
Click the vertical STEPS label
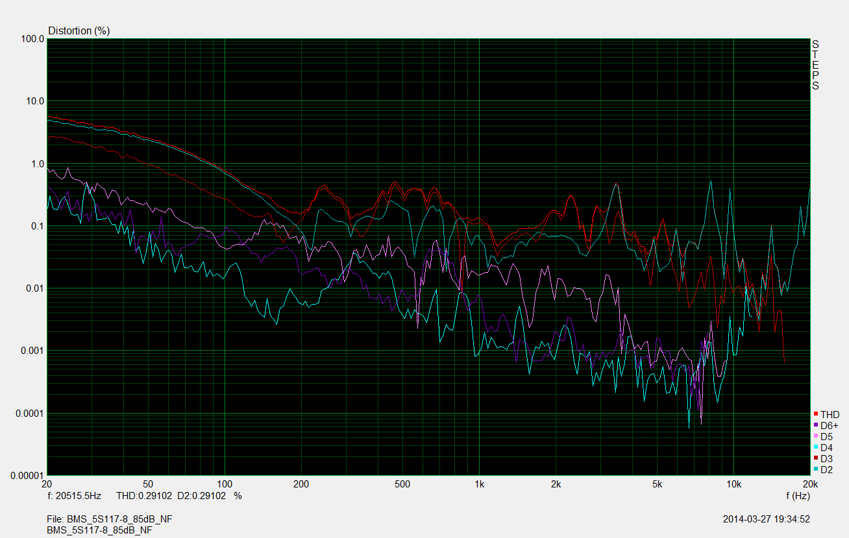tap(815, 65)
